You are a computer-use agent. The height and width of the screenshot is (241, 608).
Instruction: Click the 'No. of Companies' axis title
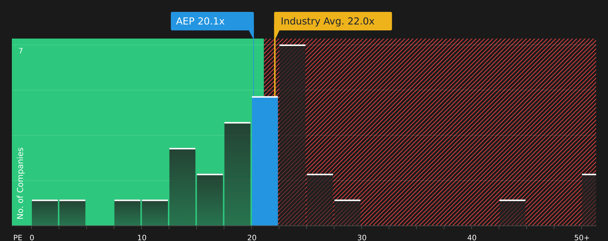[x=20, y=183]
